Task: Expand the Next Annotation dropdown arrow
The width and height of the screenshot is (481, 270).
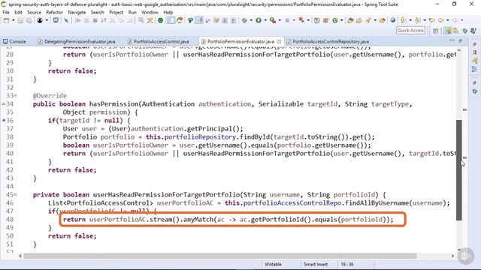Action: [410, 20]
